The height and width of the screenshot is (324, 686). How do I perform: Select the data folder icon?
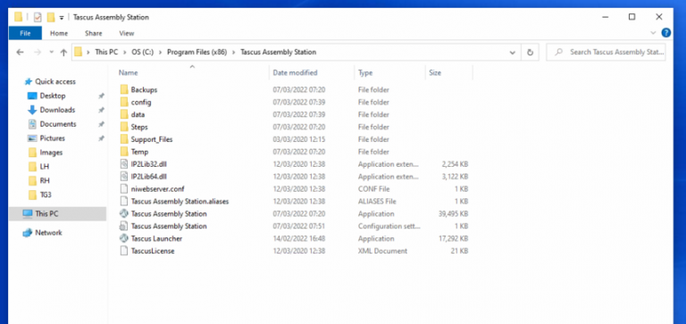coord(124,114)
